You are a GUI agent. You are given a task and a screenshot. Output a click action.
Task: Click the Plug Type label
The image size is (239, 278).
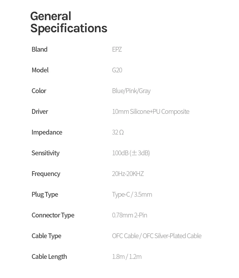[45, 194]
